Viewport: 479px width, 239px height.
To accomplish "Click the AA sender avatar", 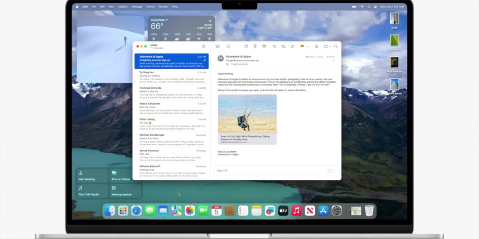I will click(x=221, y=58).
